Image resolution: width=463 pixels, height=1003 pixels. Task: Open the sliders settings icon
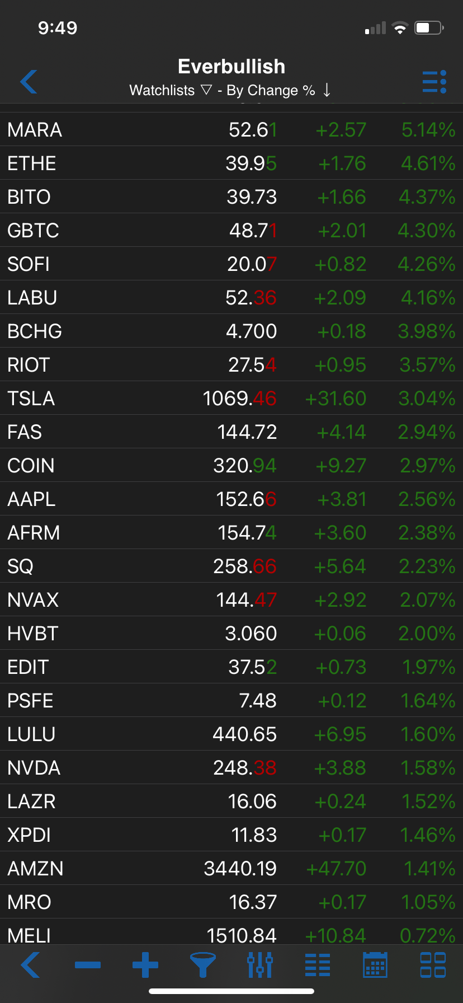coord(260,964)
